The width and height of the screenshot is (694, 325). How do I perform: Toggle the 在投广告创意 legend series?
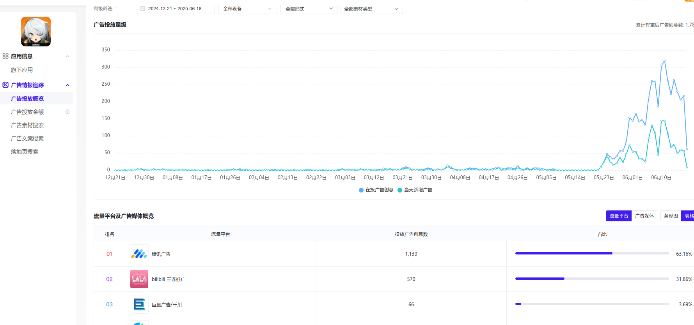376,190
